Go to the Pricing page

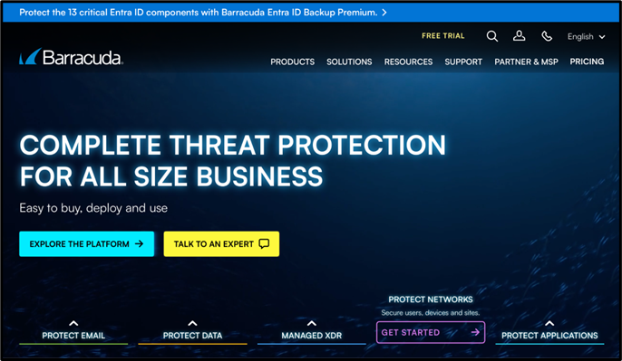(587, 62)
